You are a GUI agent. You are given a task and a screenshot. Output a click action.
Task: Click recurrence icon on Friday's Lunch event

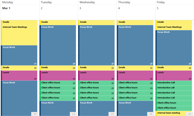(x=190, y=79)
